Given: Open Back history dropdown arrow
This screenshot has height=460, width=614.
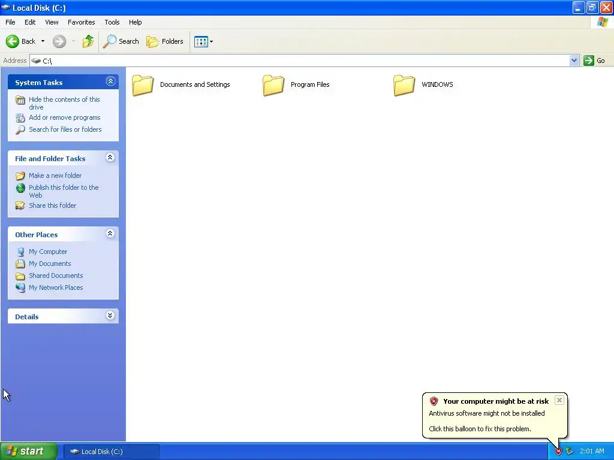Looking at the screenshot, I should 43,41.
